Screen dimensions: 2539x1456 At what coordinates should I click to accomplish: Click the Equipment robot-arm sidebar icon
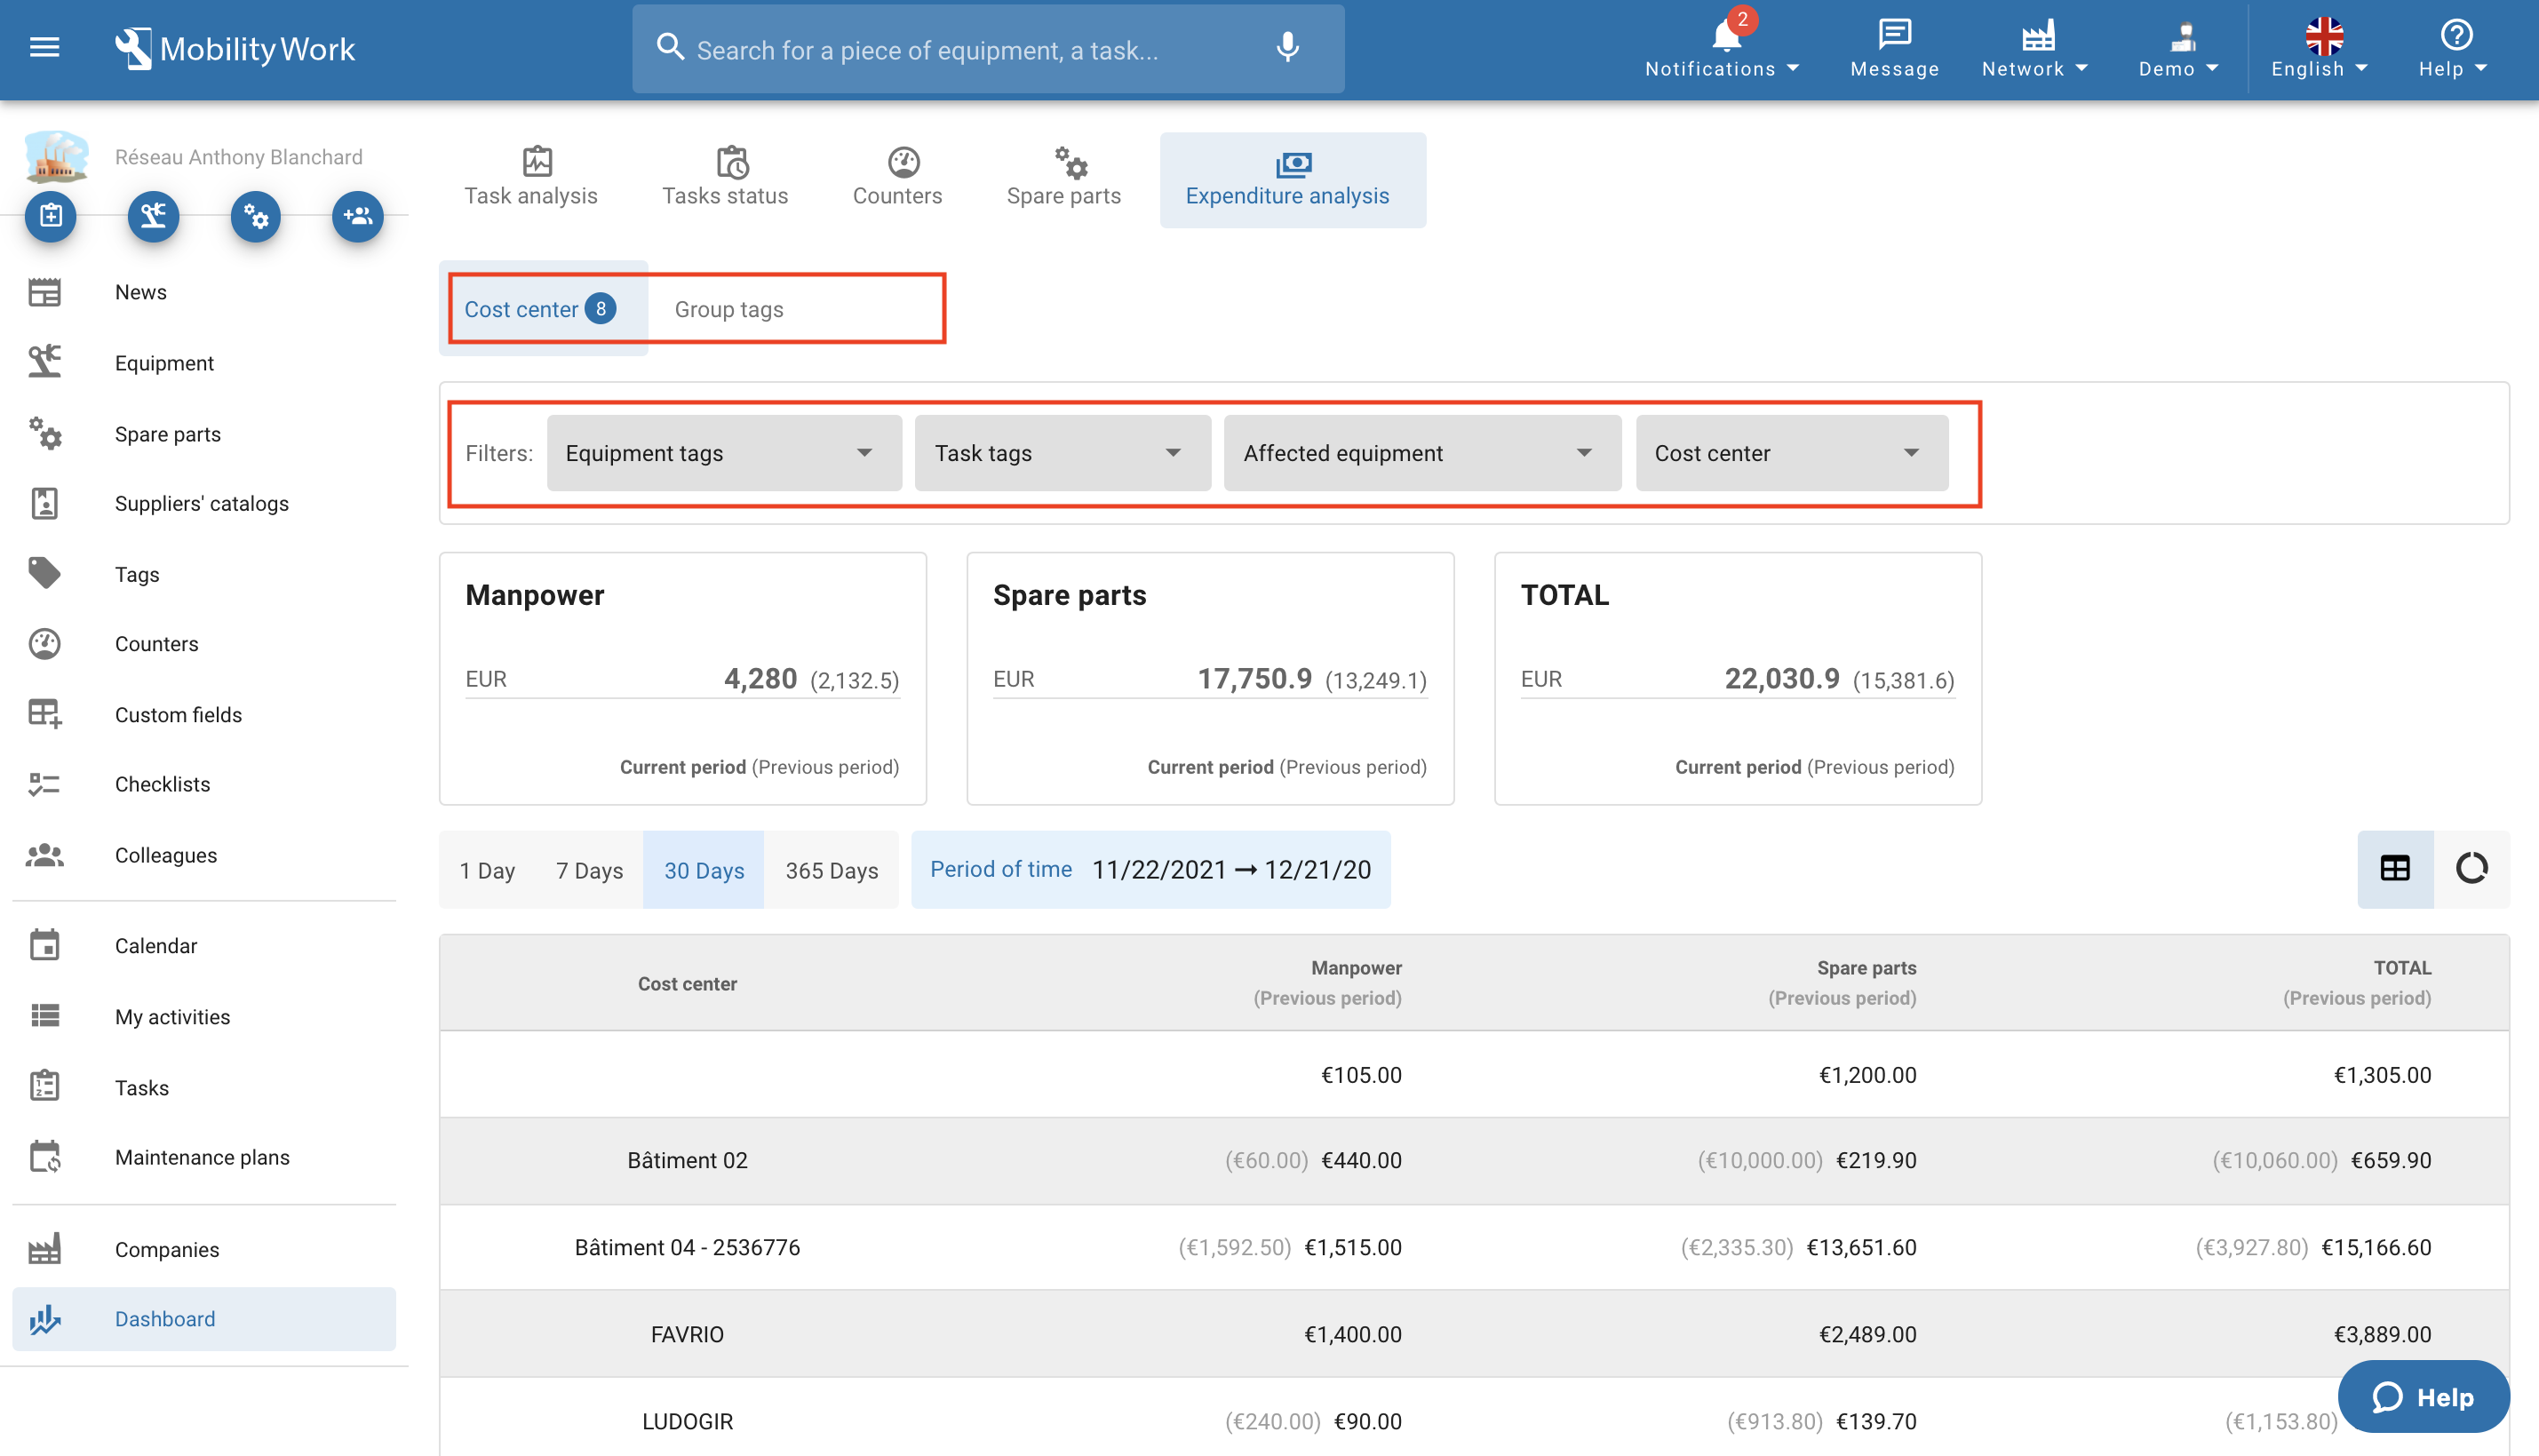click(44, 362)
